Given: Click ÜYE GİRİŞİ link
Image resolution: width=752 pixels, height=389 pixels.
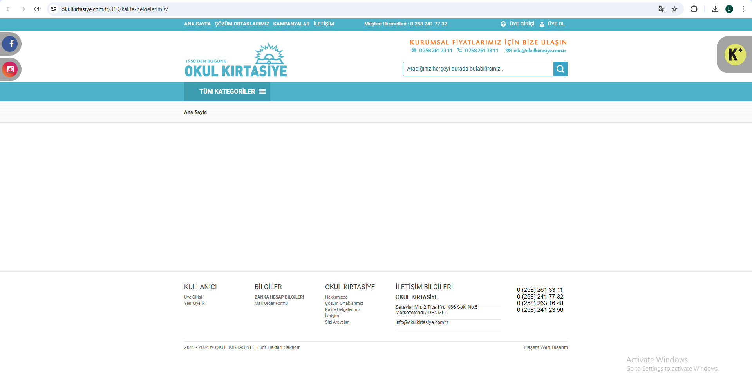Looking at the screenshot, I should point(522,24).
